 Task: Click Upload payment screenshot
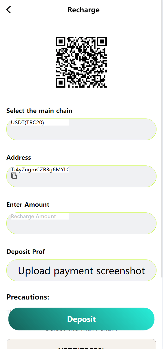(x=81, y=270)
